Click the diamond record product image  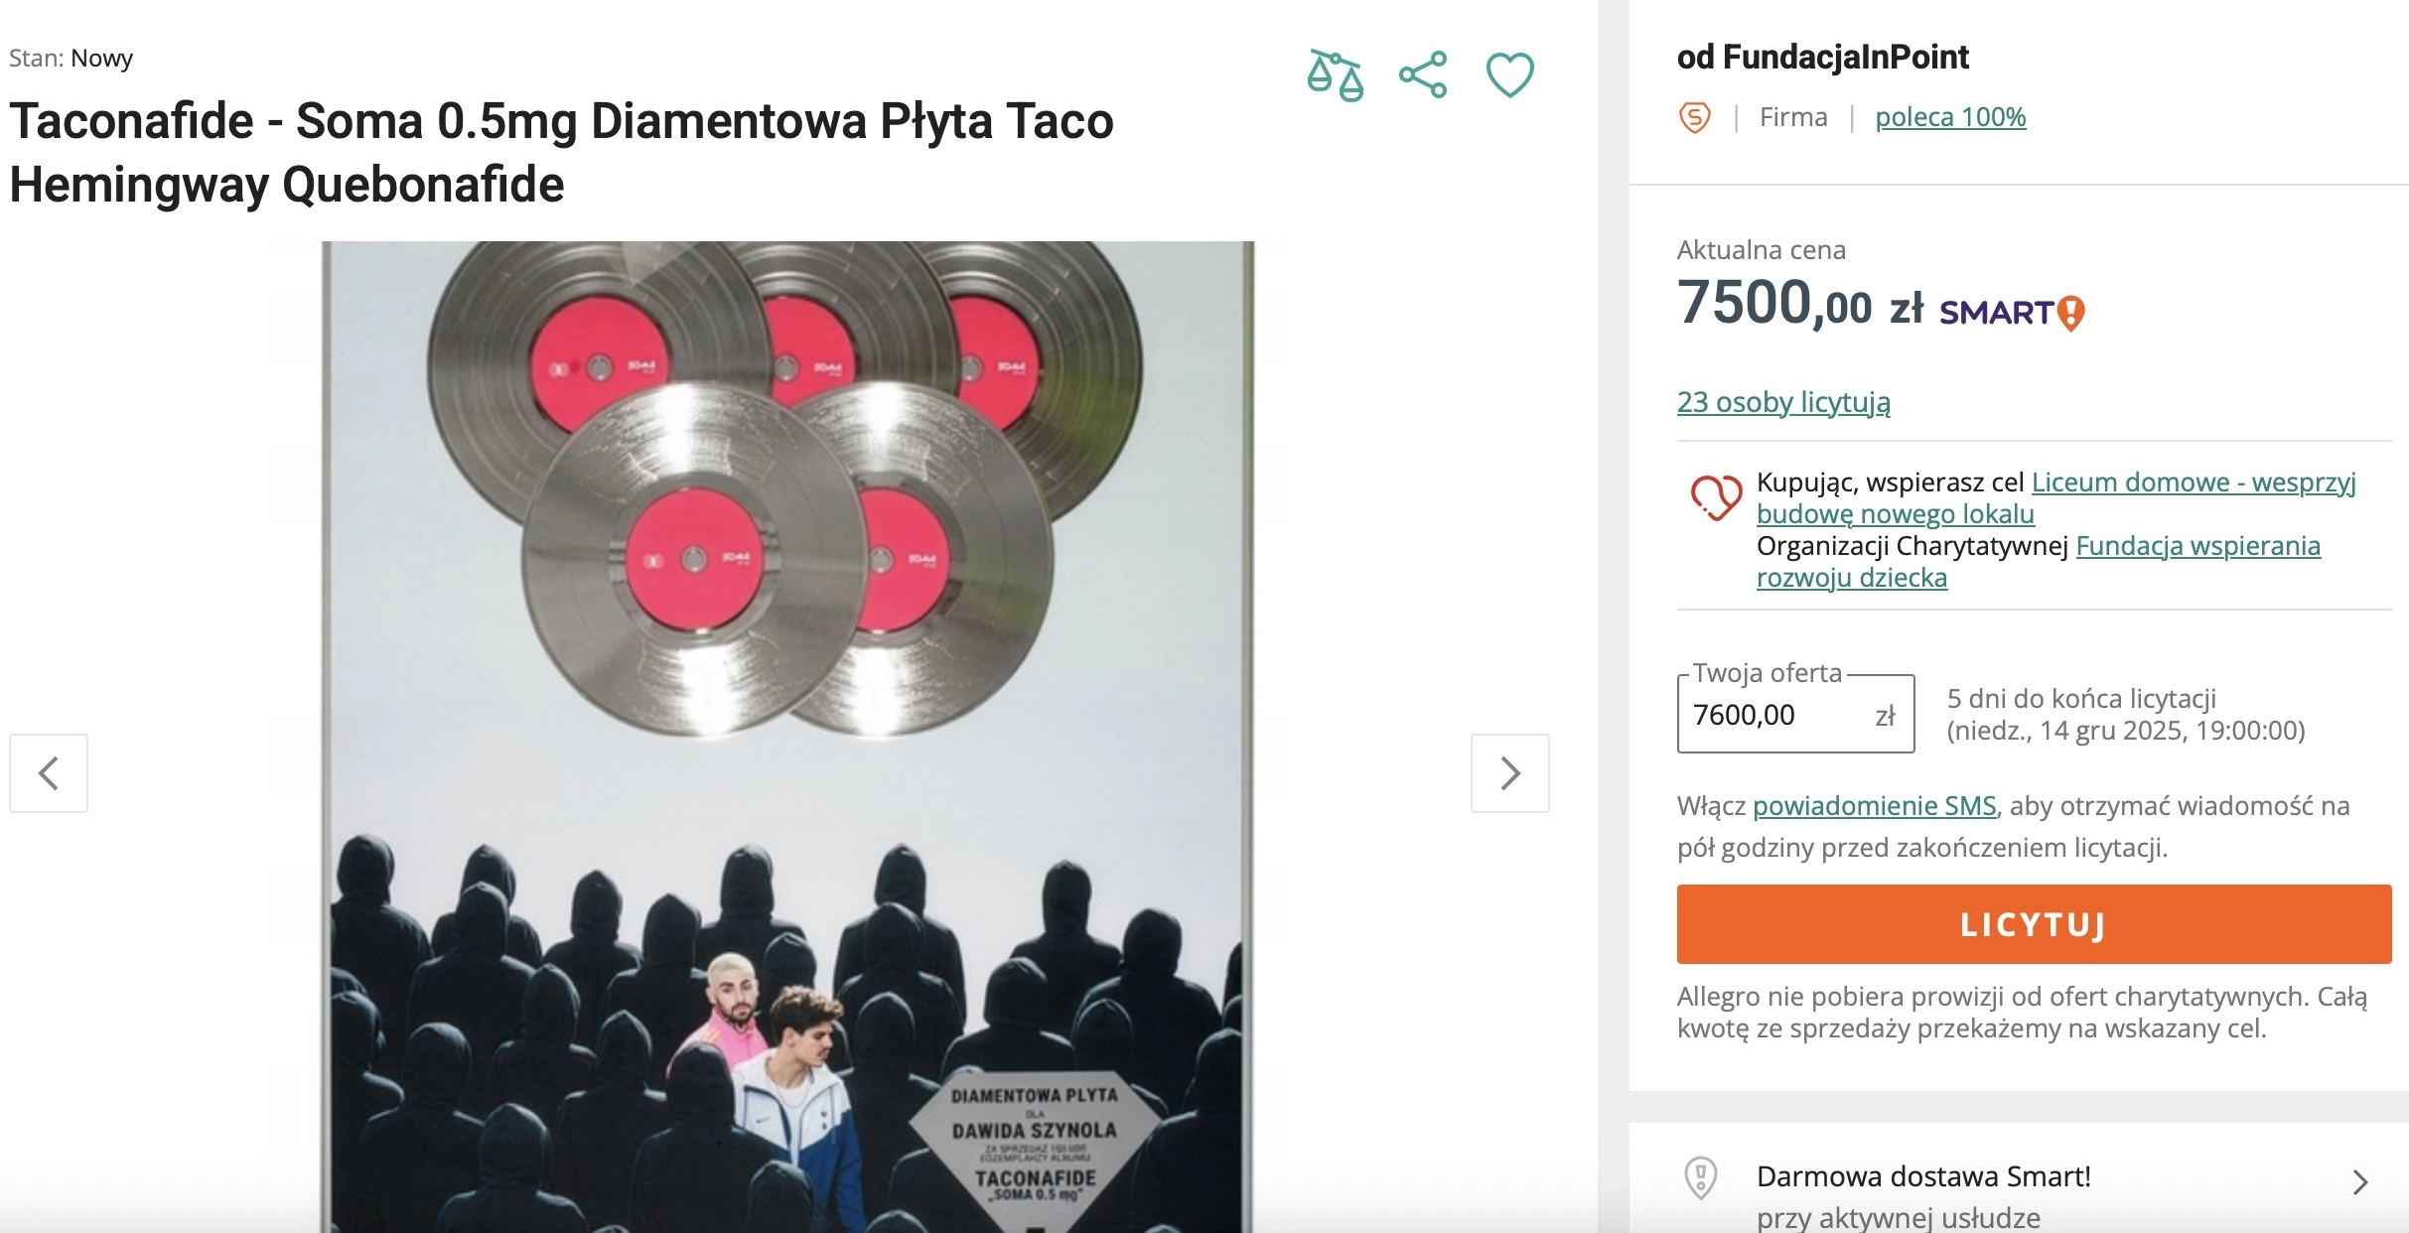786,737
